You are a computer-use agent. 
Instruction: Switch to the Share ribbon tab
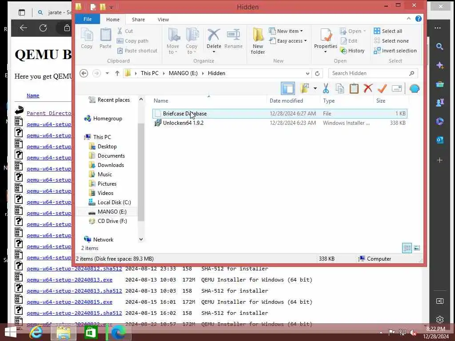point(138,20)
